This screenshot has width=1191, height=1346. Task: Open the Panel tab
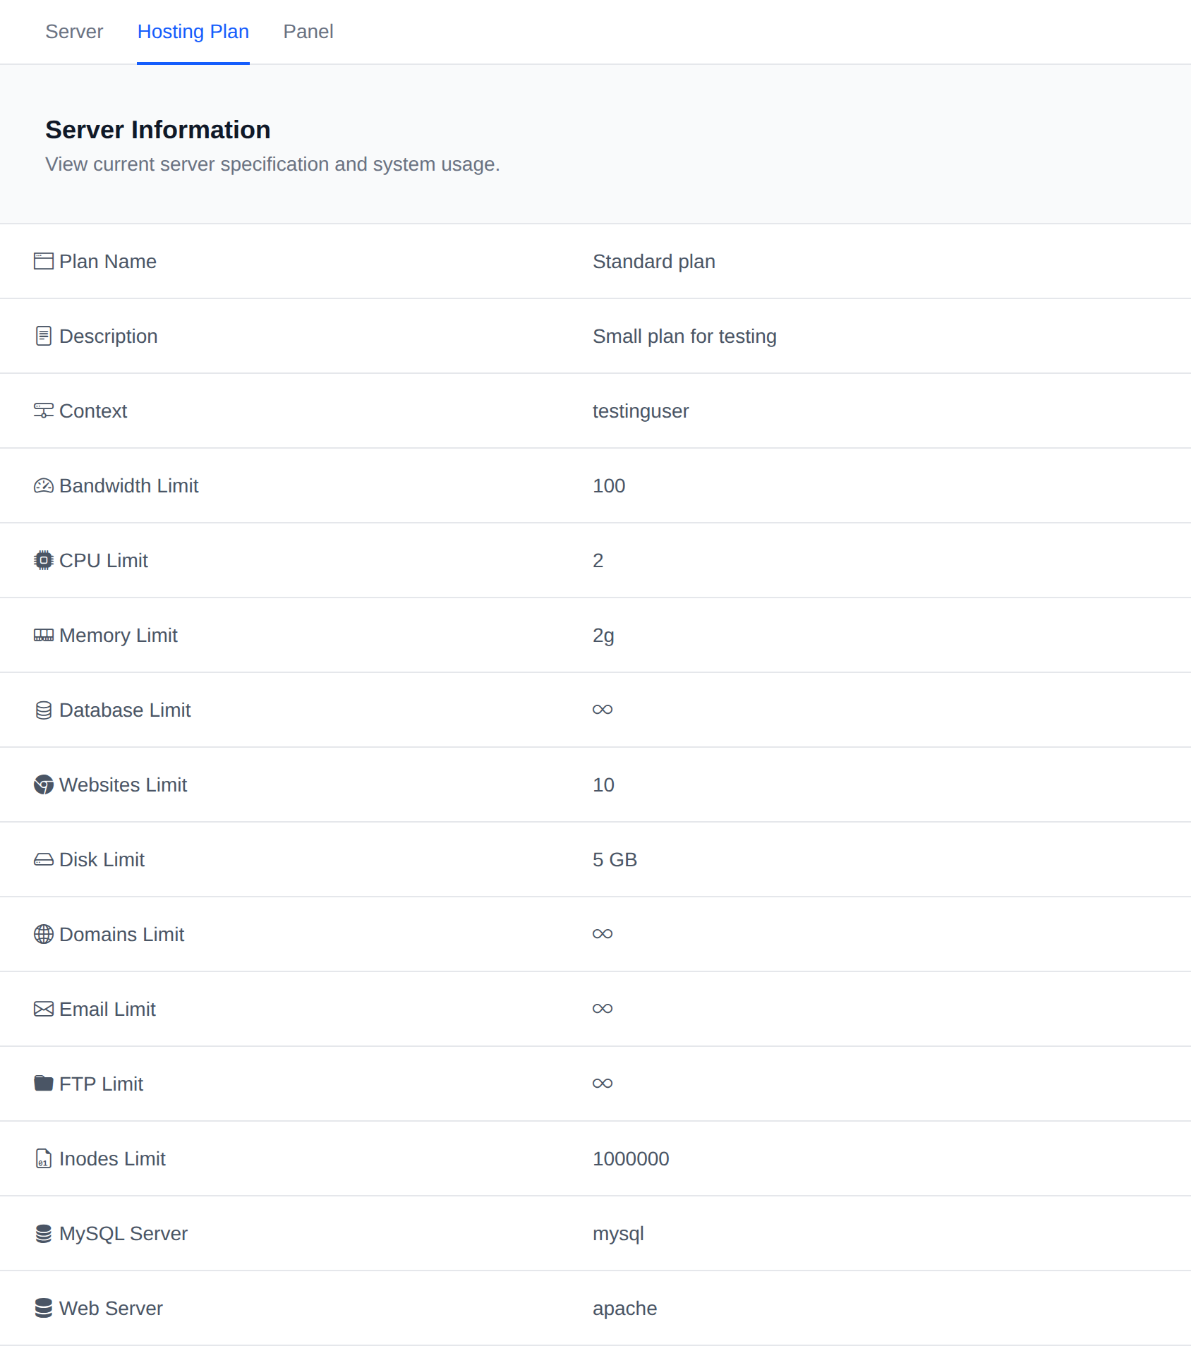click(x=308, y=32)
